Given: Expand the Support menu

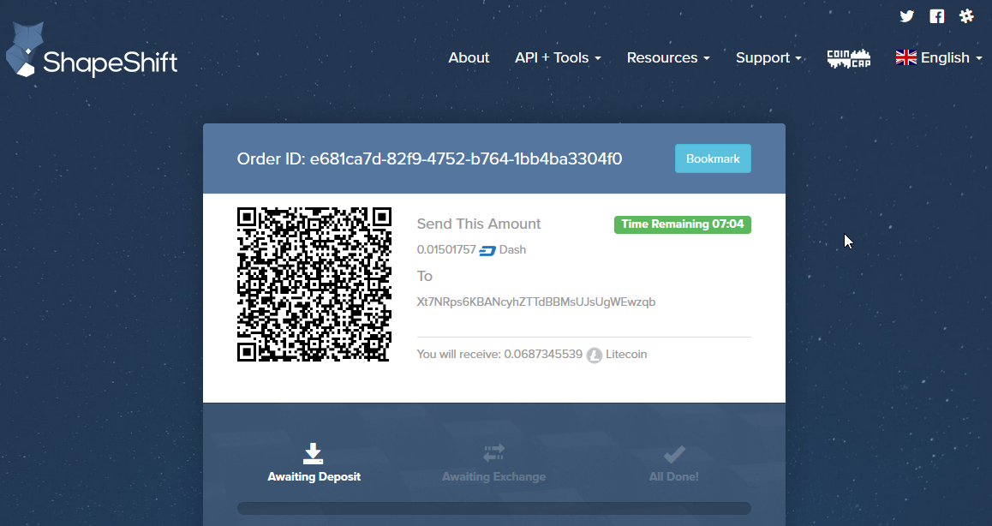Looking at the screenshot, I should tap(768, 57).
